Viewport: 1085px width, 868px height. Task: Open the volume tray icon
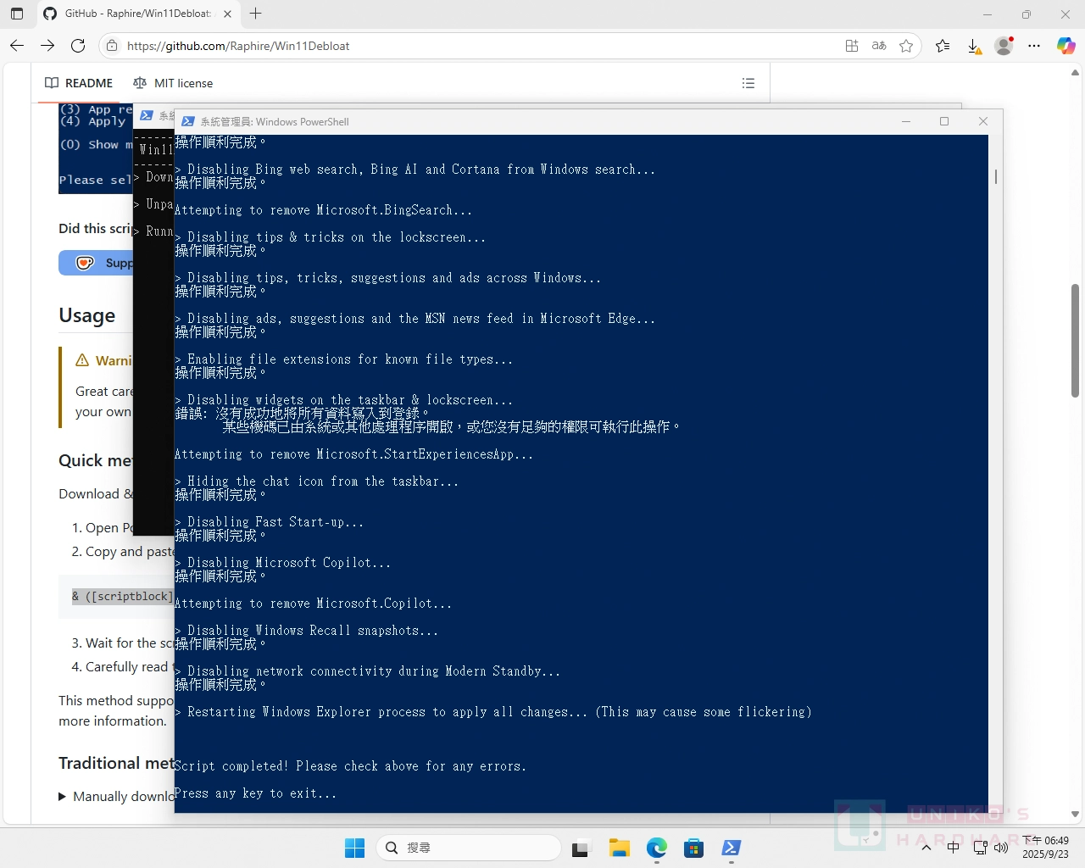click(x=1001, y=848)
